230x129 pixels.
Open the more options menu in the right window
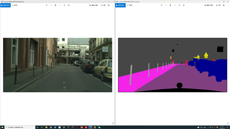click(x=228, y=5)
